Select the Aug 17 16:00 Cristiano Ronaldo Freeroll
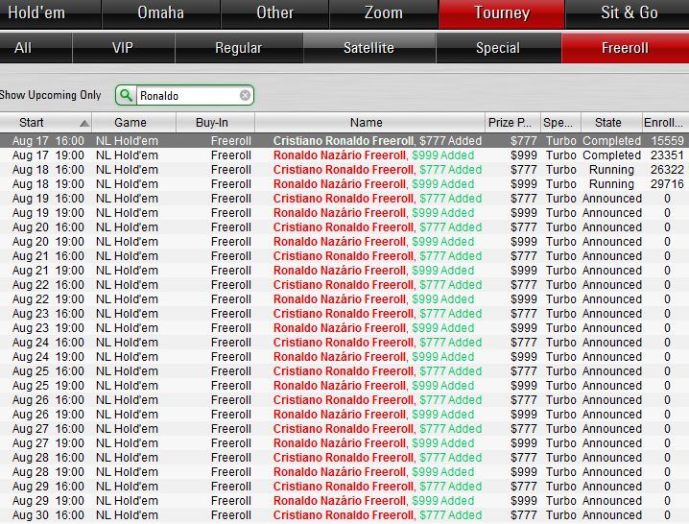 pyautogui.click(x=344, y=141)
